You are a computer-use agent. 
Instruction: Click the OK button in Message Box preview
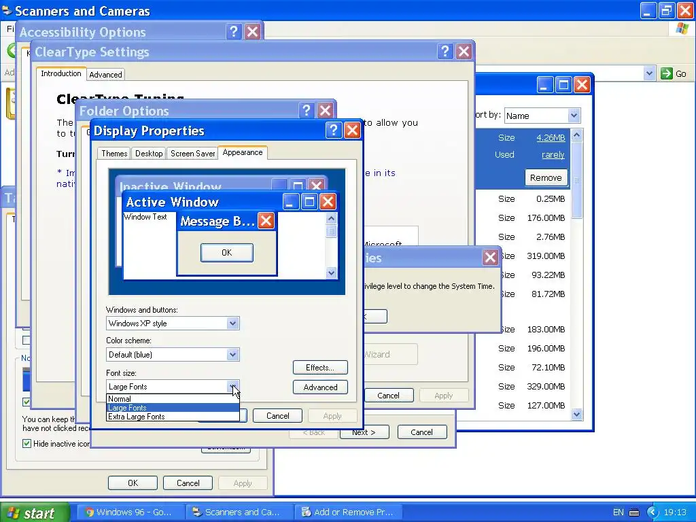click(227, 253)
